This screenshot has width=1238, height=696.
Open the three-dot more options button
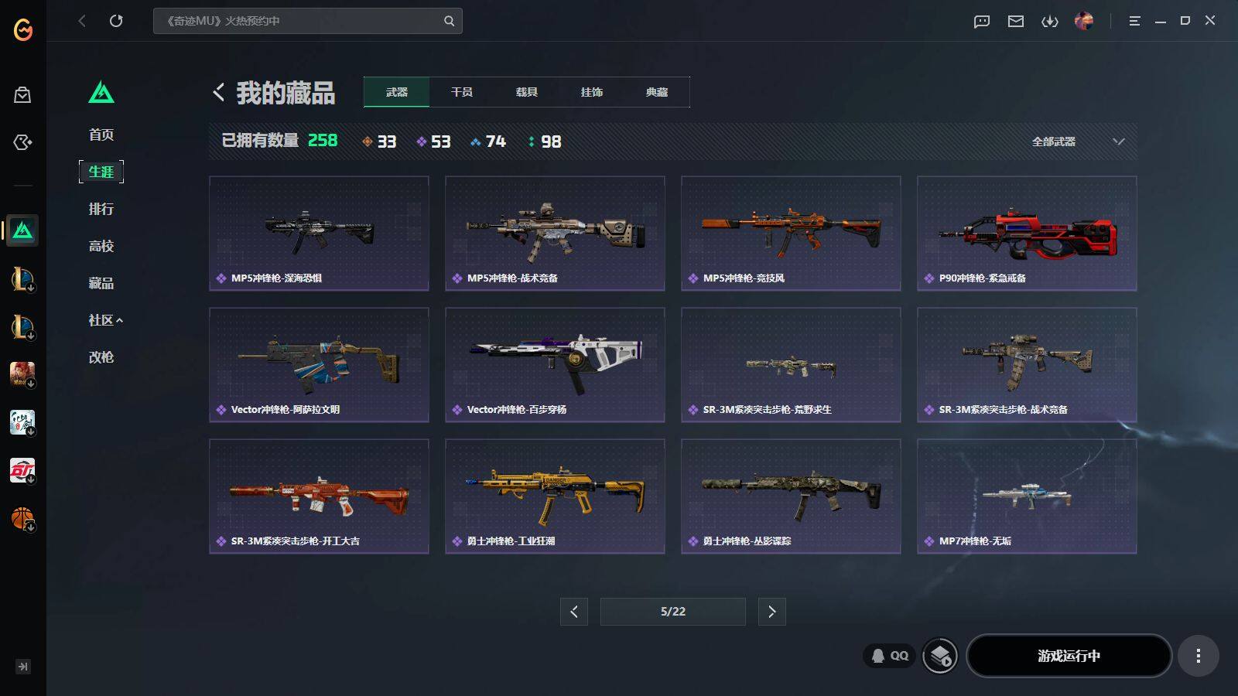1199,656
